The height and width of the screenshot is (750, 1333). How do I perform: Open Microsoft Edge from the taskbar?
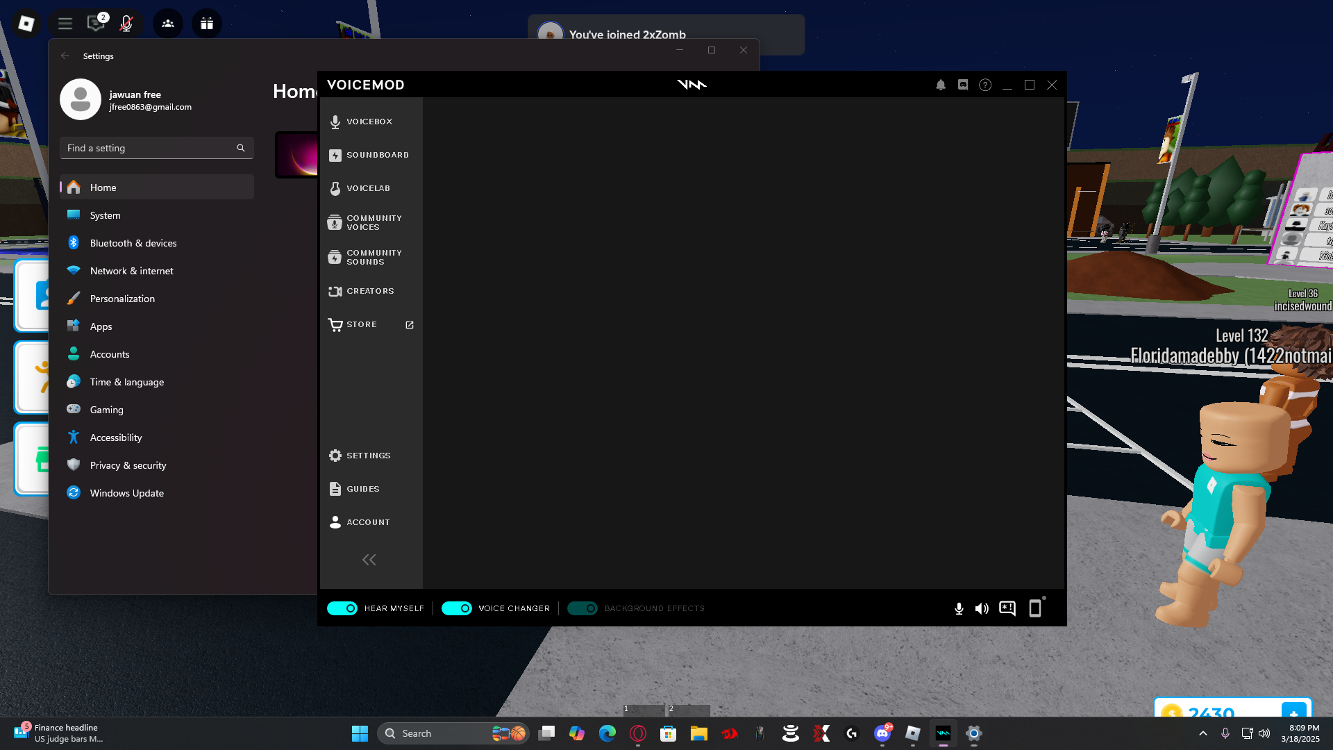tap(607, 733)
